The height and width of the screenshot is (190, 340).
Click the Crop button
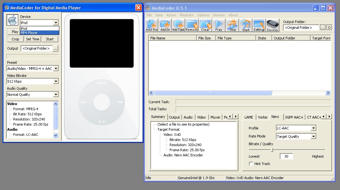point(15,39)
